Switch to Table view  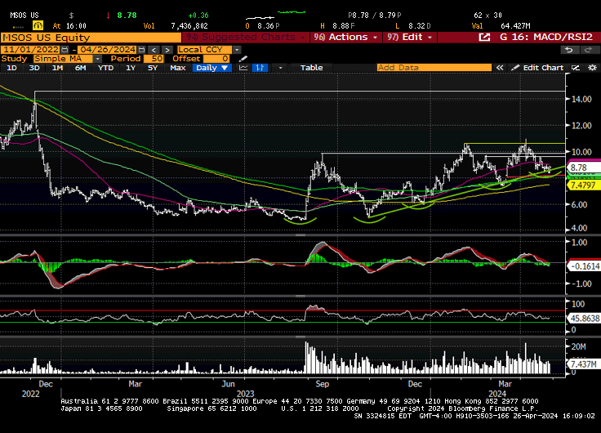[x=311, y=68]
